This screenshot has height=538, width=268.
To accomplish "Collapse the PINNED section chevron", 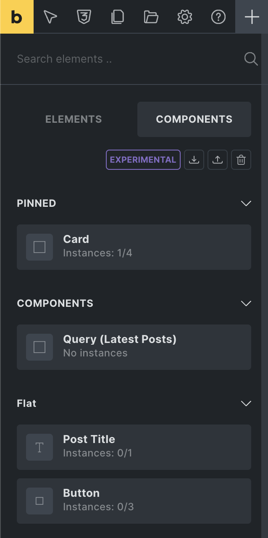I will tap(246, 203).
